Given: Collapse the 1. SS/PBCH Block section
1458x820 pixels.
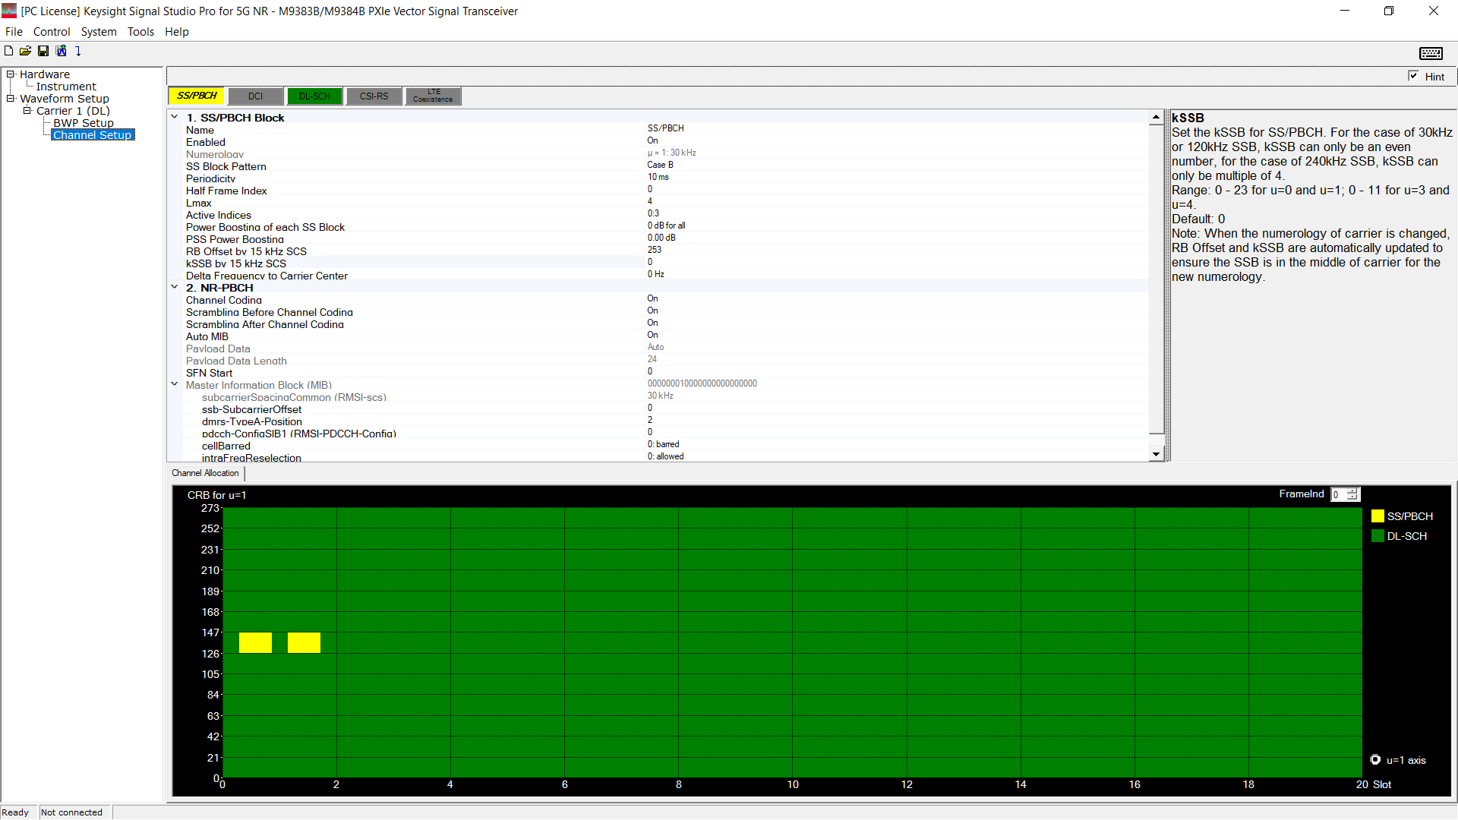Looking at the screenshot, I should (x=175, y=117).
